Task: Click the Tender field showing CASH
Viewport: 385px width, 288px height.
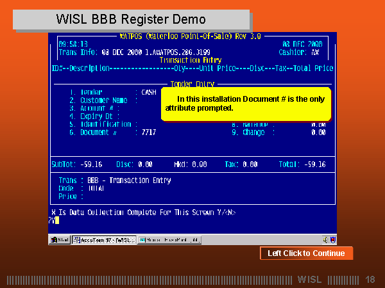Action: click(149, 92)
